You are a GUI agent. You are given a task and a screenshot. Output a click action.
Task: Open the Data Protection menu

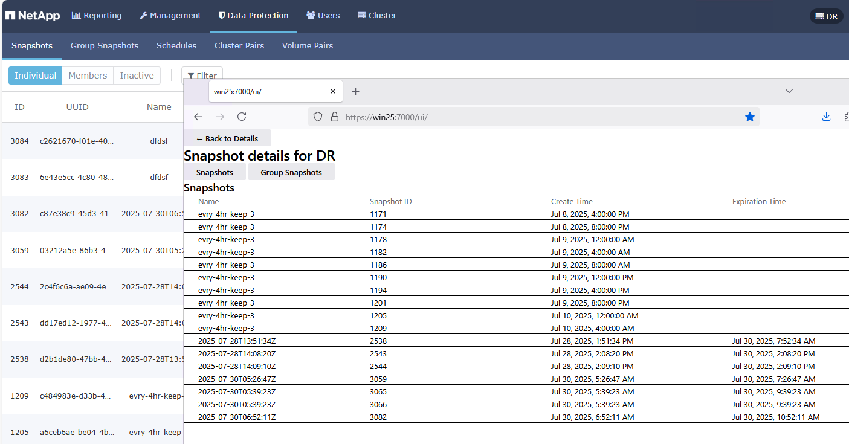coord(254,16)
